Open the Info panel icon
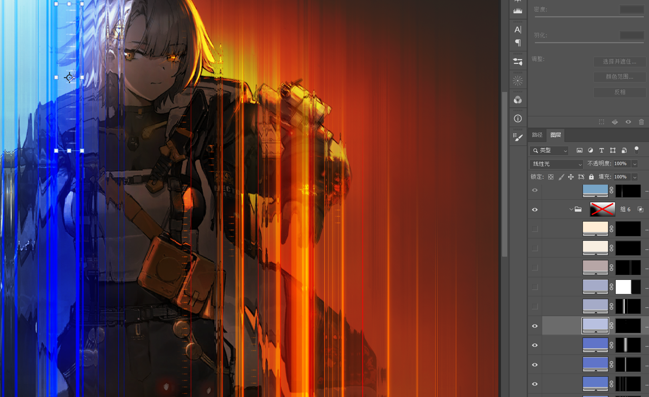Image resolution: width=649 pixels, height=397 pixels. [x=518, y=119]
